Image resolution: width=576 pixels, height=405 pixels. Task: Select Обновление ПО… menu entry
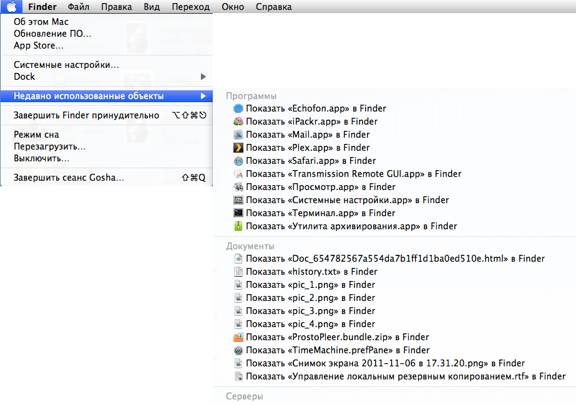(107, 34)
